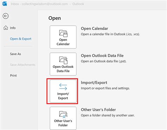Click Save Attachments in sidebar
Screen dimensions: 167x130
(23, 65)
